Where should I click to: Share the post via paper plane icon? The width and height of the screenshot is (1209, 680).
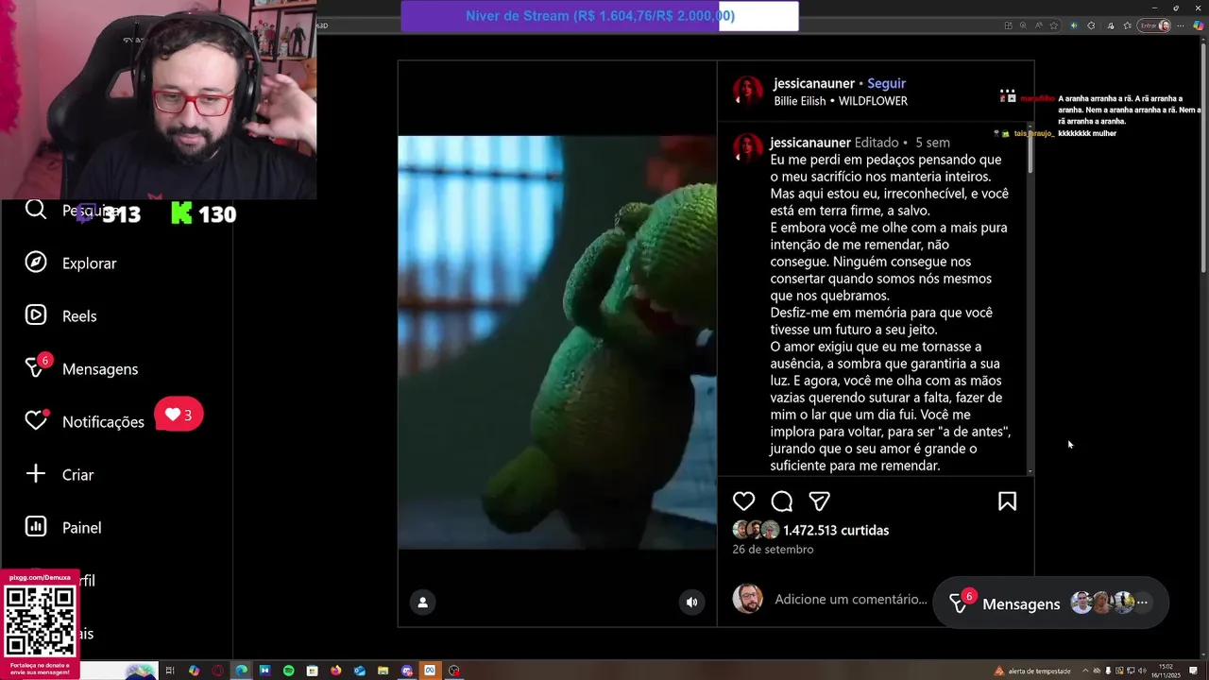click(x=819, y=501)
